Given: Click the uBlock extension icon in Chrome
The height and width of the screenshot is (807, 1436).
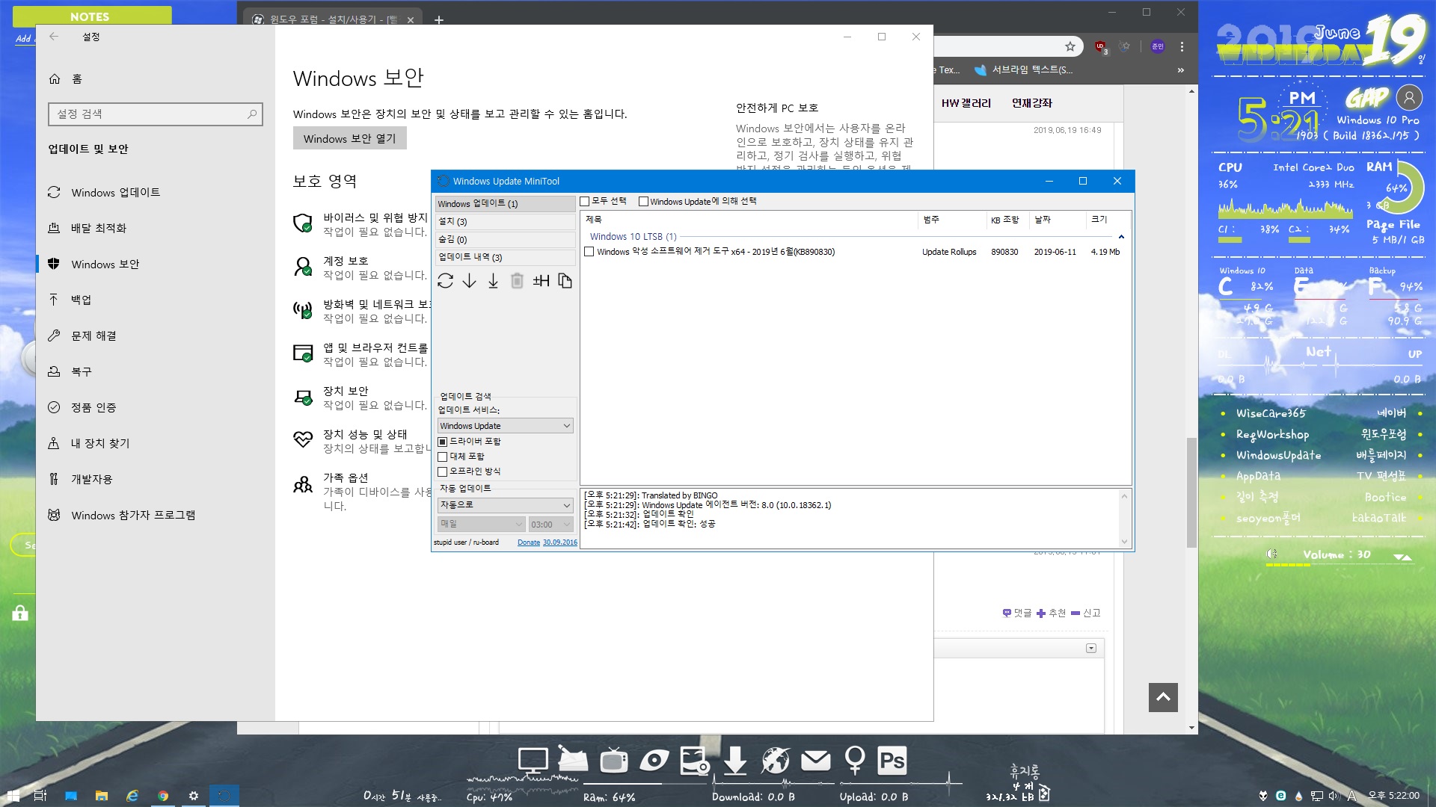Looking at the screenshot, I should [x=1101, y=47].
